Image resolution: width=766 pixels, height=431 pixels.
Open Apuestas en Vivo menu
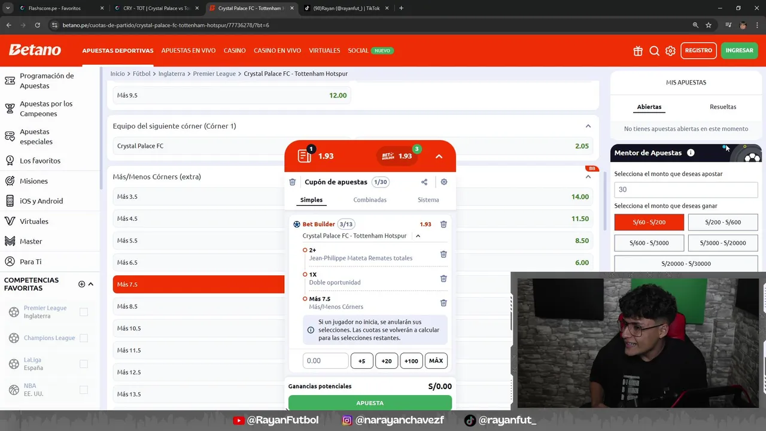click(x=189, y=51)
